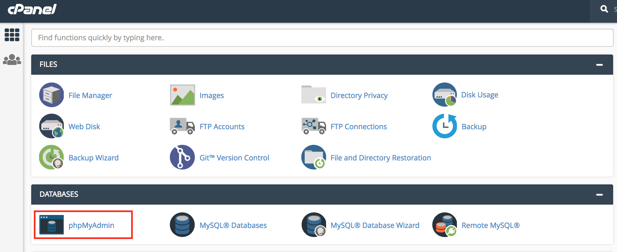This screenshot has height=252, width=617.
Task: Open the File Manager link
Action: (90, 95)
